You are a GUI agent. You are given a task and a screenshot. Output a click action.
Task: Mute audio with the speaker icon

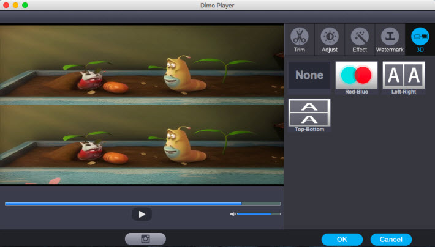[233, 214]
